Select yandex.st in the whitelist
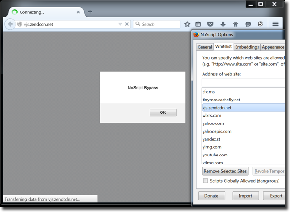 point(243,139)
